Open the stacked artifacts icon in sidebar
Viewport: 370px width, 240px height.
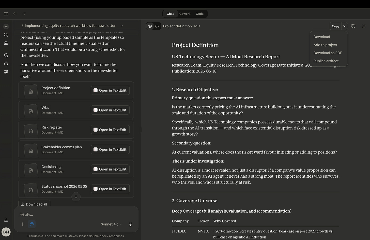click(6, 64)
